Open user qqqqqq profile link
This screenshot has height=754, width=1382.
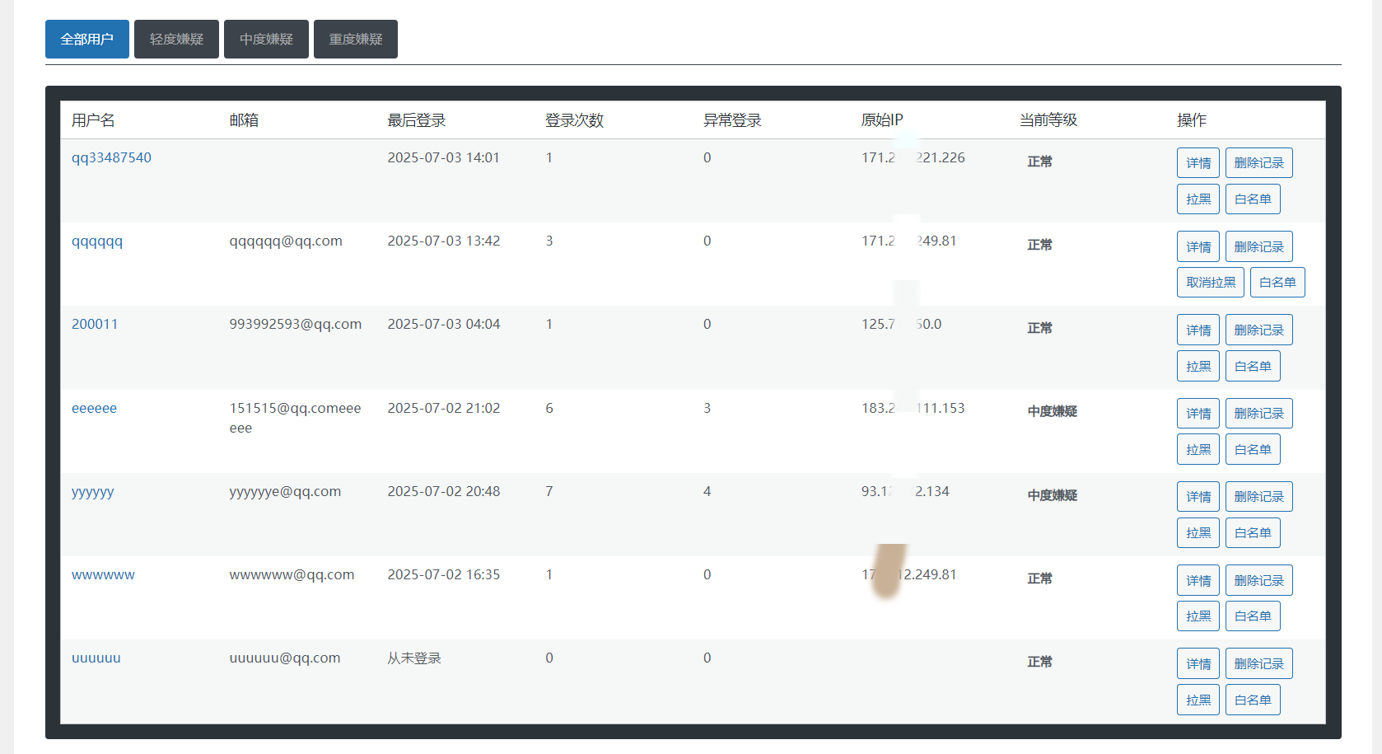[x=97, y=241]
